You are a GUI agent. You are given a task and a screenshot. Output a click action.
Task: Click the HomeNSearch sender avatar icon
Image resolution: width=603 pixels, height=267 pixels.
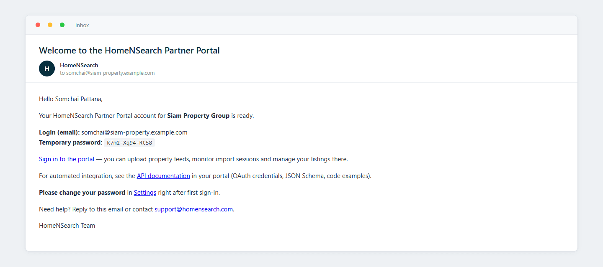47,69
